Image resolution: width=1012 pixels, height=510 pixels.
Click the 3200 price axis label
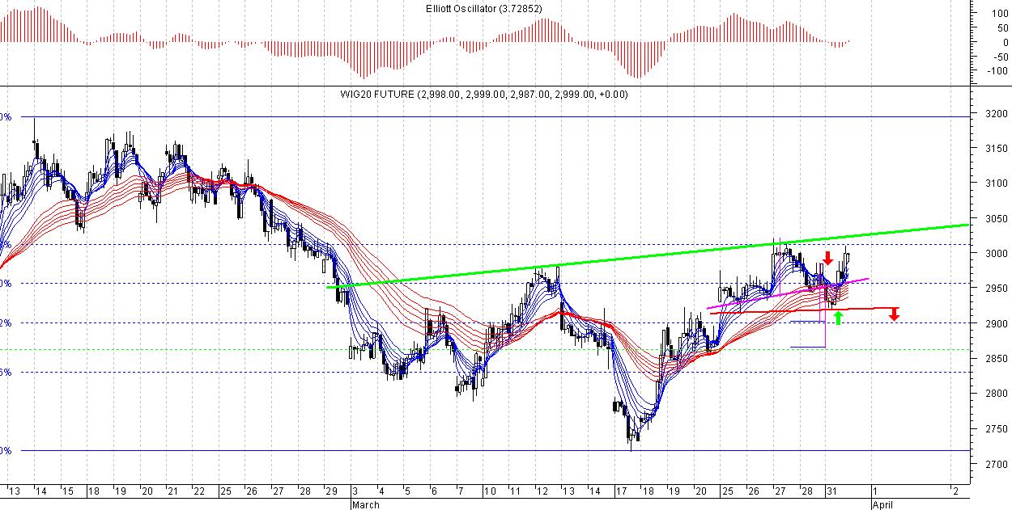click(x=997, y=114)
